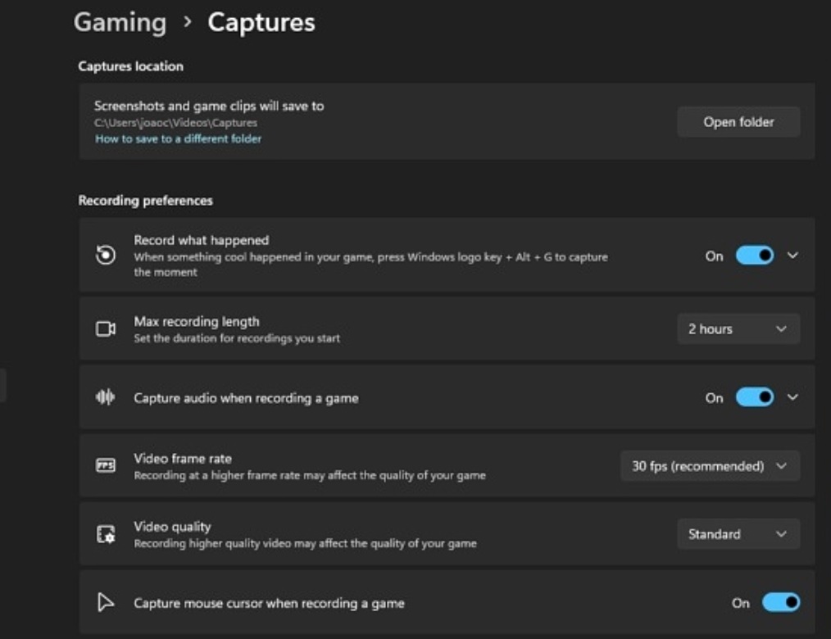Toggle Record what happened switch off
This screenshot has height=639, width=831.
click(x=755, y=256)
